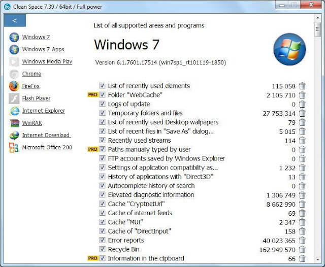Image resolution: width=325 pixels, height=267 pixels.
Task: Click the back arrow button
Action: pyautogui.click(x=15, y=20)
